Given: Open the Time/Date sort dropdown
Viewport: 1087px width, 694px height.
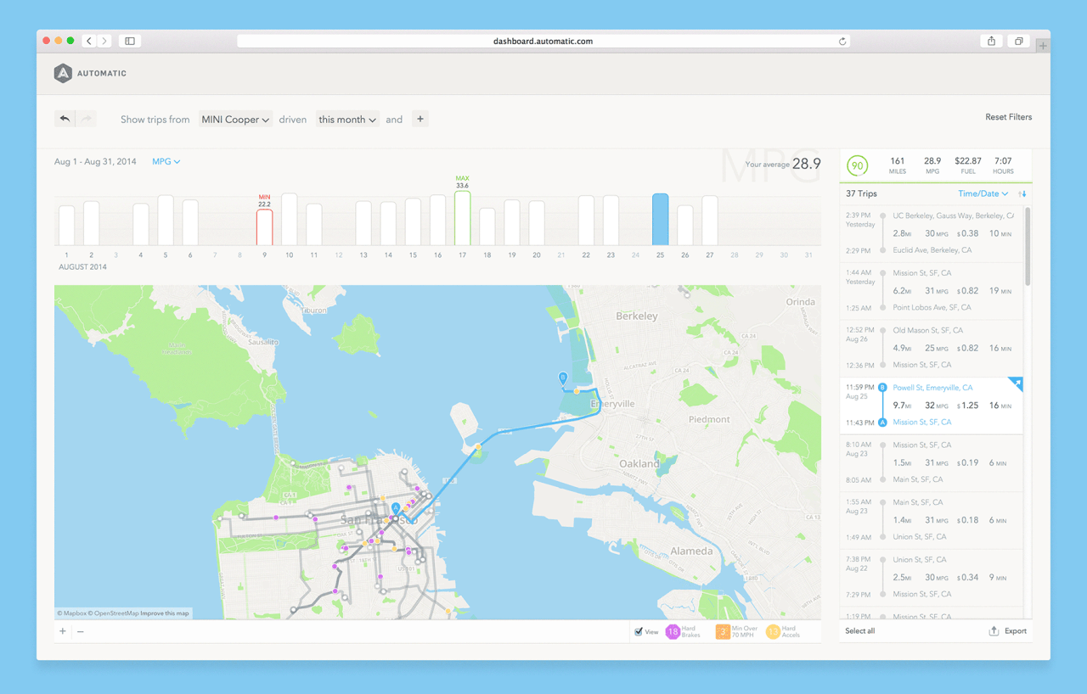Looking at the screenshot, I should tap(983, 194).
